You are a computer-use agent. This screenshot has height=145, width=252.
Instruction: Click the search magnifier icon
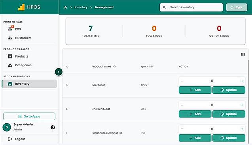tap(164, 7)
